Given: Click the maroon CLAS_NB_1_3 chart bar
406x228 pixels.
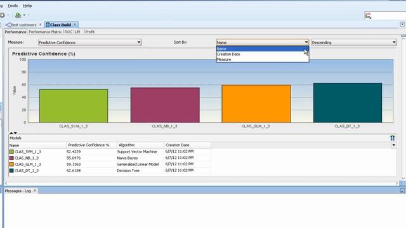Looking at the screenshot, I should coord(165,105).
